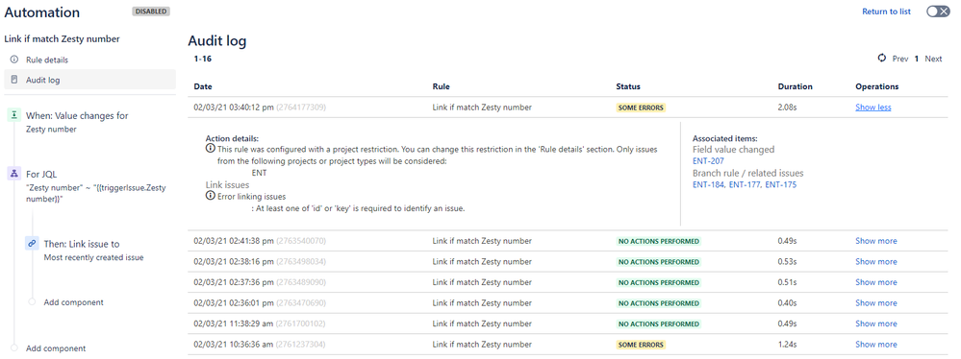The image size is (961, 359).
Task: Click the Rule column header
Action: click(x=442, y=86)
